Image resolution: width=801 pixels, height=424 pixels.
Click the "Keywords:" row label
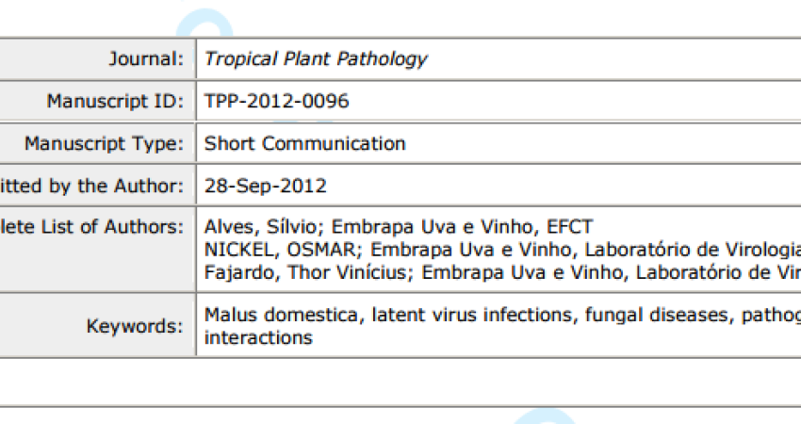click(135, 326)
